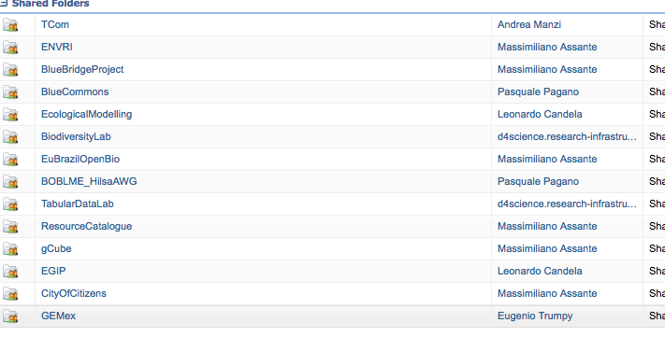Open the BlueCommons folder
665x337 pixels.
(x=75, y=91)
